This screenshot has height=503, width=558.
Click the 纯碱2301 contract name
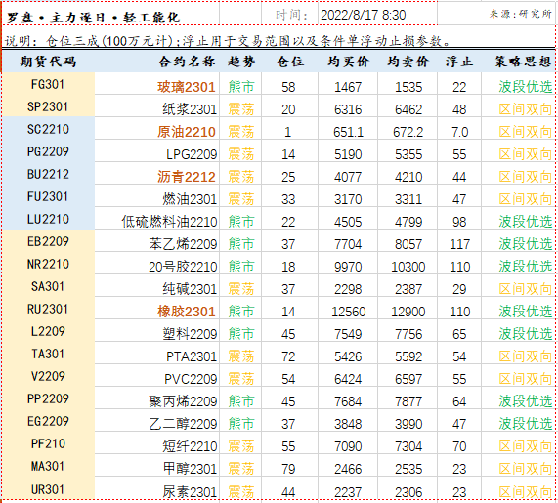(x=190, y=289)
